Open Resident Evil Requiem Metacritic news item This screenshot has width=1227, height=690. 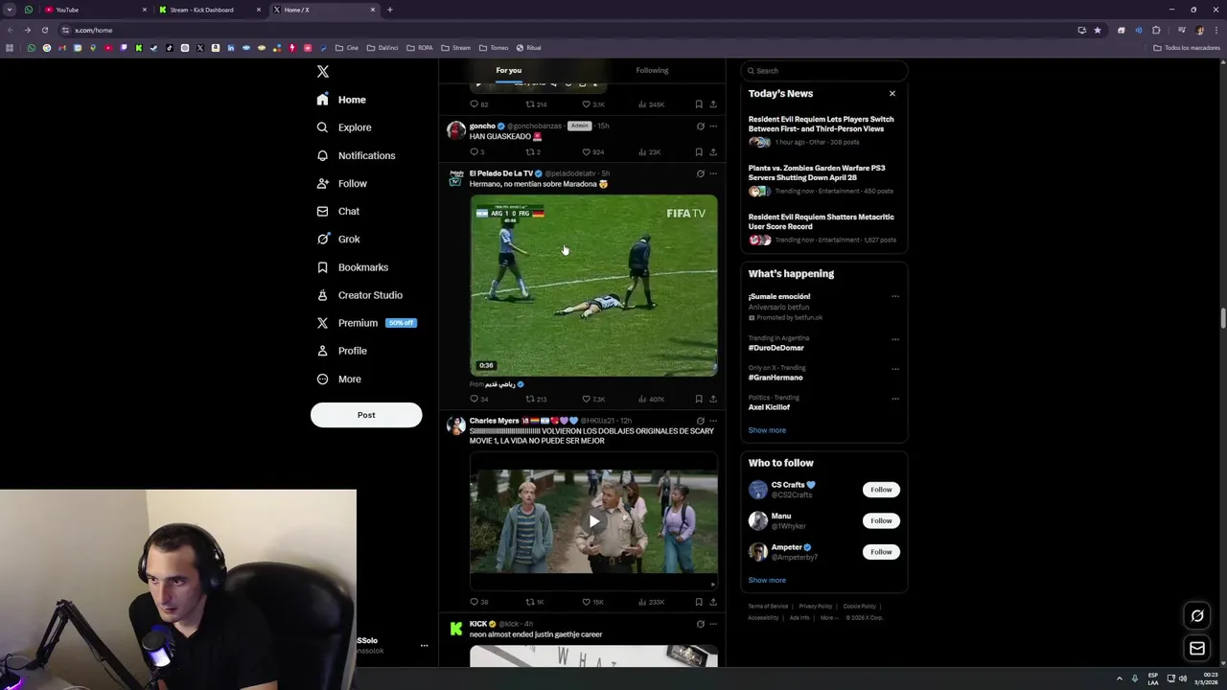(x=822, y=228)
